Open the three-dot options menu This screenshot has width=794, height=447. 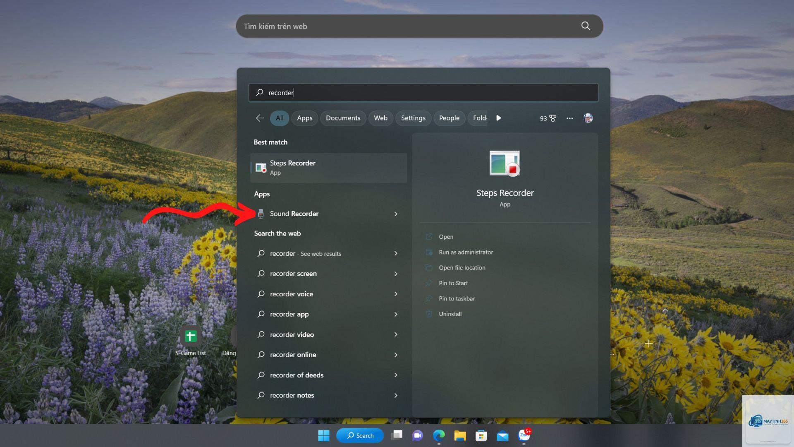570,118
